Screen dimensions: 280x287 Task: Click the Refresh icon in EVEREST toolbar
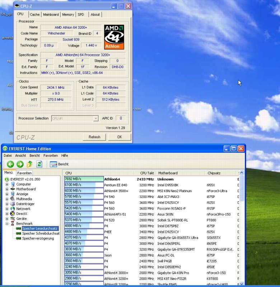39,164
